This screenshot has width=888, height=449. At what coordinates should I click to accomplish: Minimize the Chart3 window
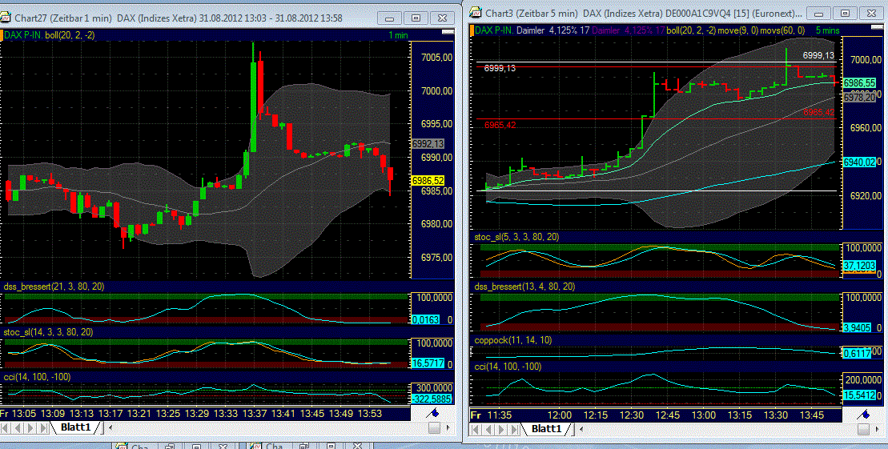[818, 13]
